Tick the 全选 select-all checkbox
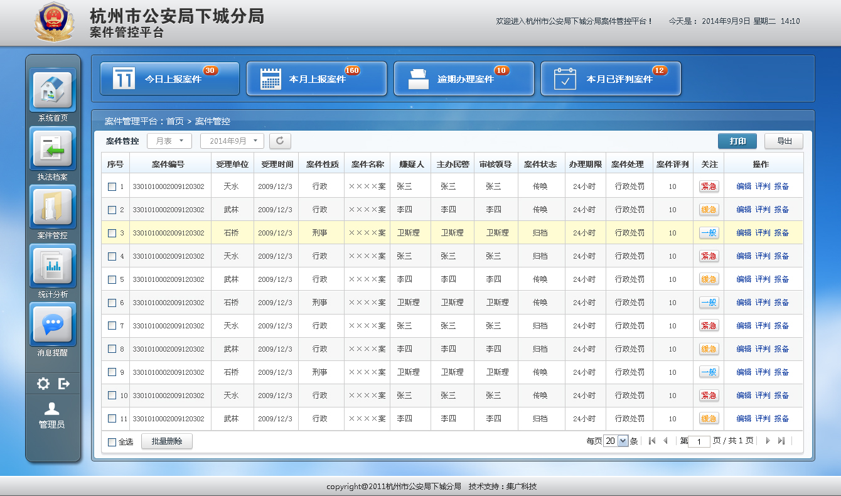The image size is (841, 496). pos(112,442)
